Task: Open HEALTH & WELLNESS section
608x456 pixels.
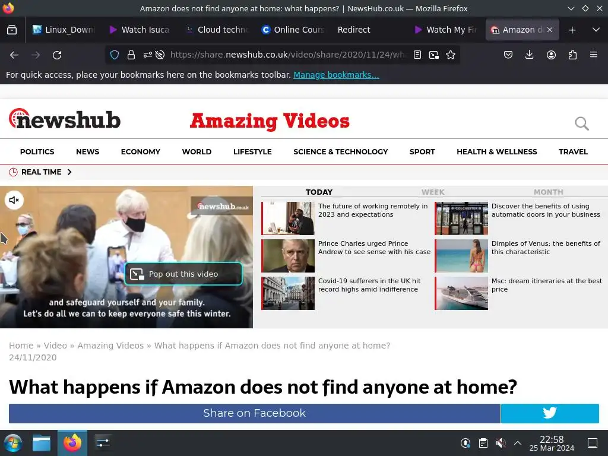Action: [497, 151]
